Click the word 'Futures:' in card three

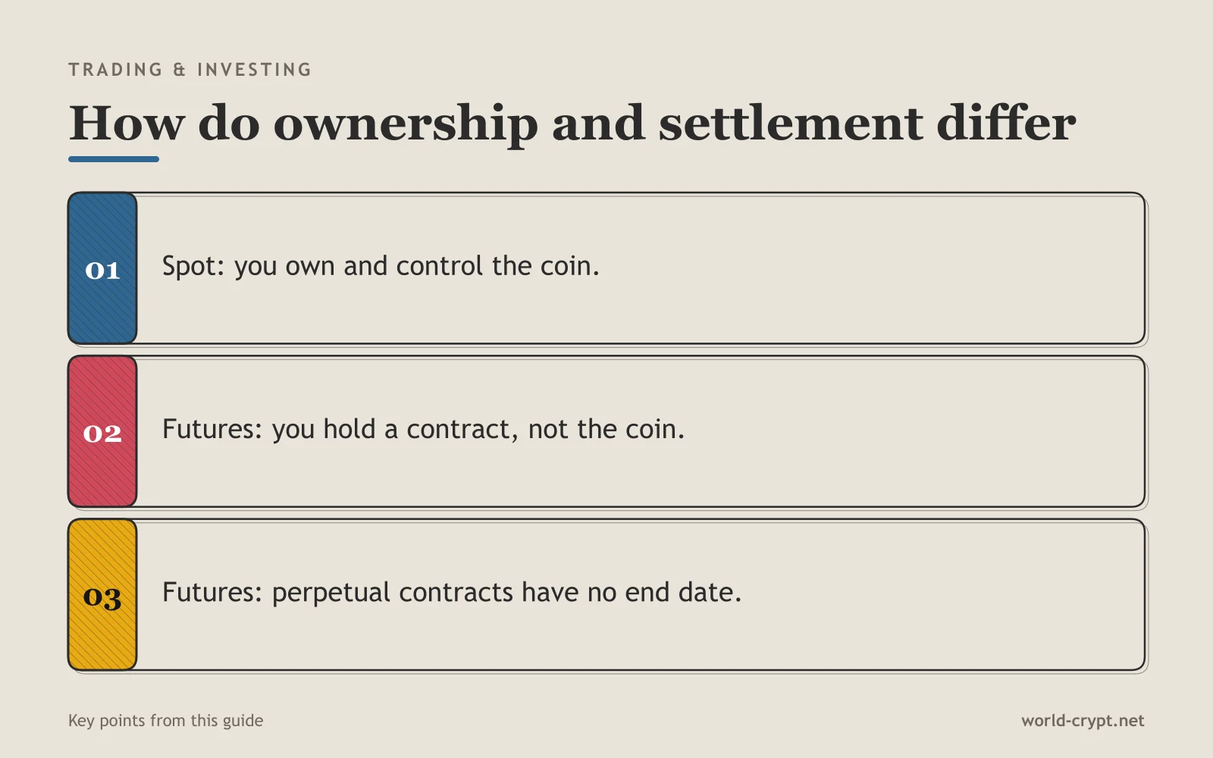(x=212, y=593)
